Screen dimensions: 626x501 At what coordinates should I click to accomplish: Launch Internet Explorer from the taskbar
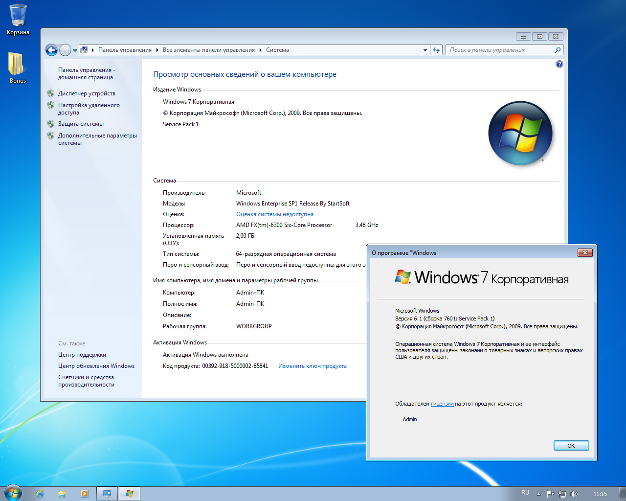40,494
